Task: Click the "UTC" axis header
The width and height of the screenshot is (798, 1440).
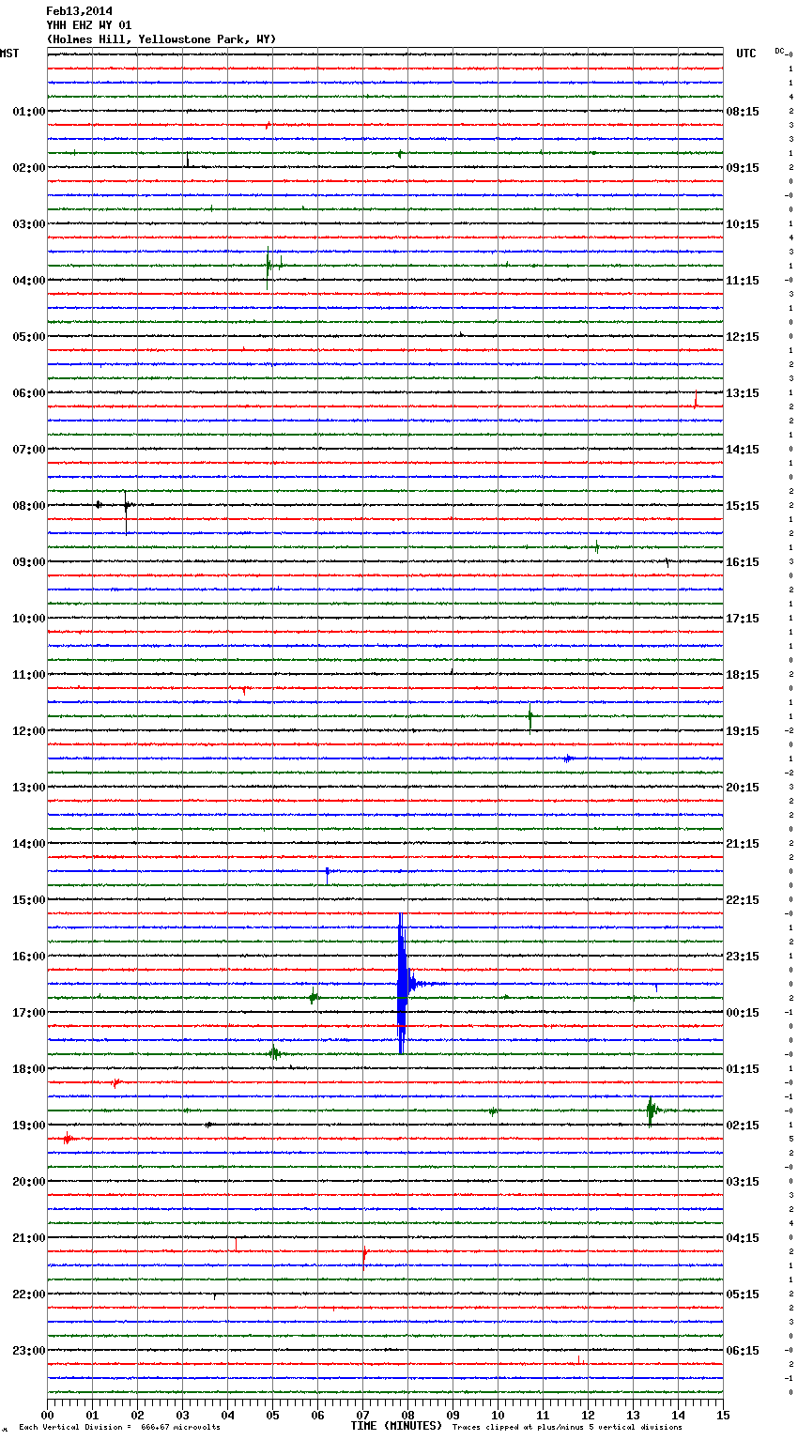Action: pyautogui.click(x=745, y=54)
